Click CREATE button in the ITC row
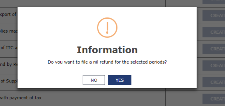The width and height of the screenshot is (225, 106). 214,49
